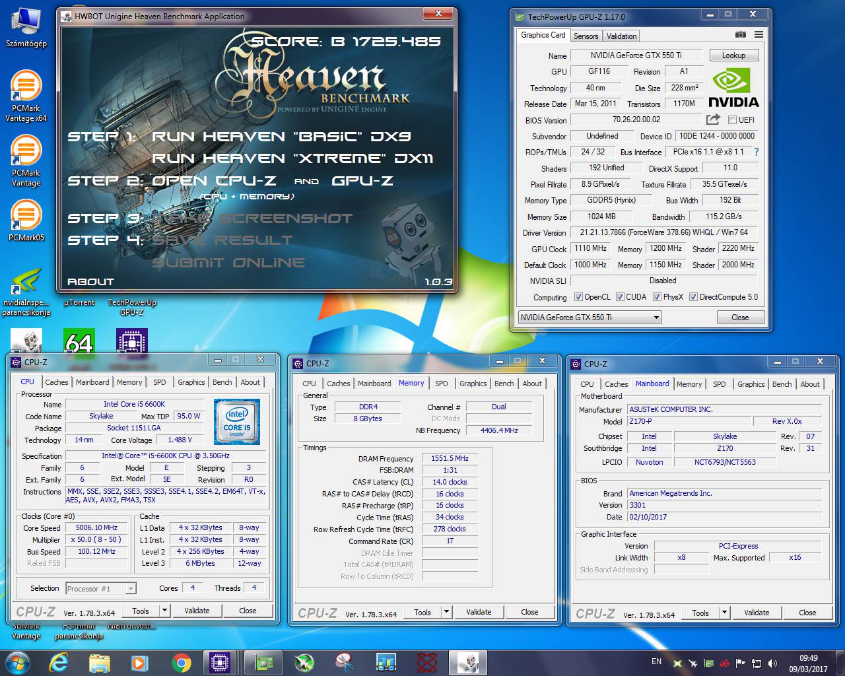Toggle the DirectCompute 5.0 checkbox
The image size is (845, 676).
coord(693,297)
